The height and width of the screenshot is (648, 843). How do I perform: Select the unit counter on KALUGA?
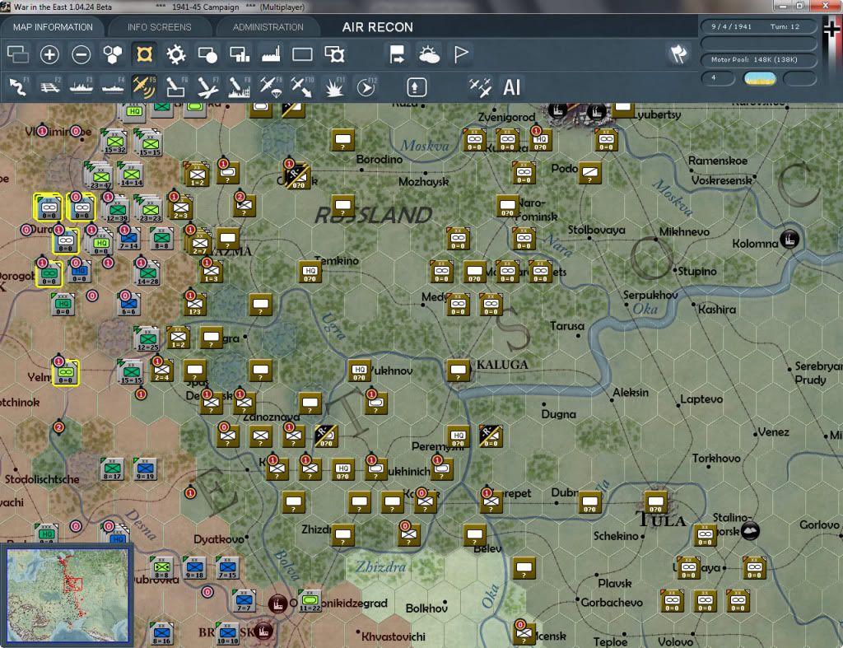click(x=459, y=371)
